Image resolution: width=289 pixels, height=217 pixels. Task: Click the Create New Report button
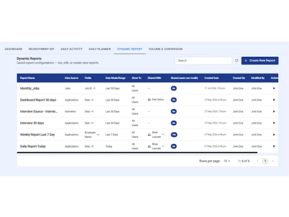tap(260, 61)
